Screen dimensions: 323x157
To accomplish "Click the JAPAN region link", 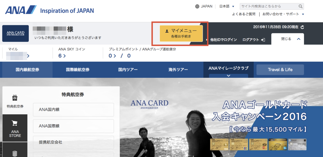I will [207, 6].
